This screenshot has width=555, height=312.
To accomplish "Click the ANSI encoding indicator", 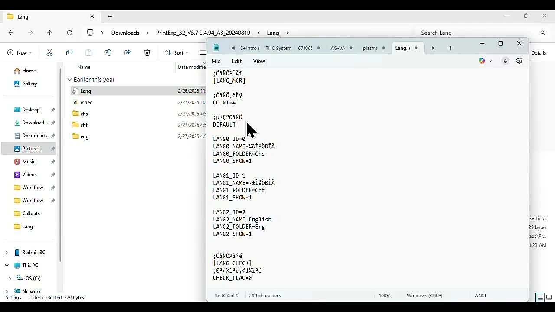I will 480,296.
